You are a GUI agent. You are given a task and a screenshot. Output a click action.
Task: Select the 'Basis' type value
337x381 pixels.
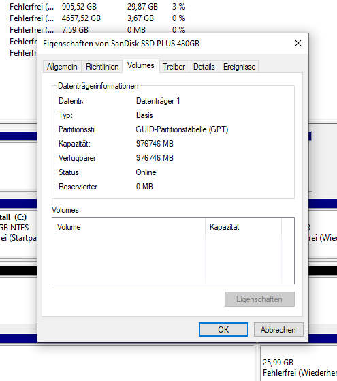tap(144, 115)
